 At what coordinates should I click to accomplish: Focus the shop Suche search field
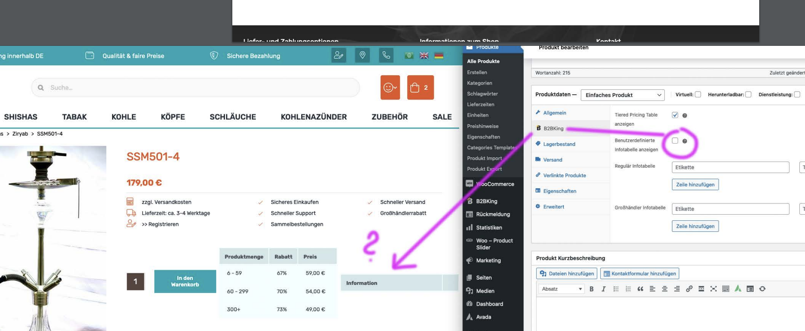pyautogui.click(x=195, y=88)
